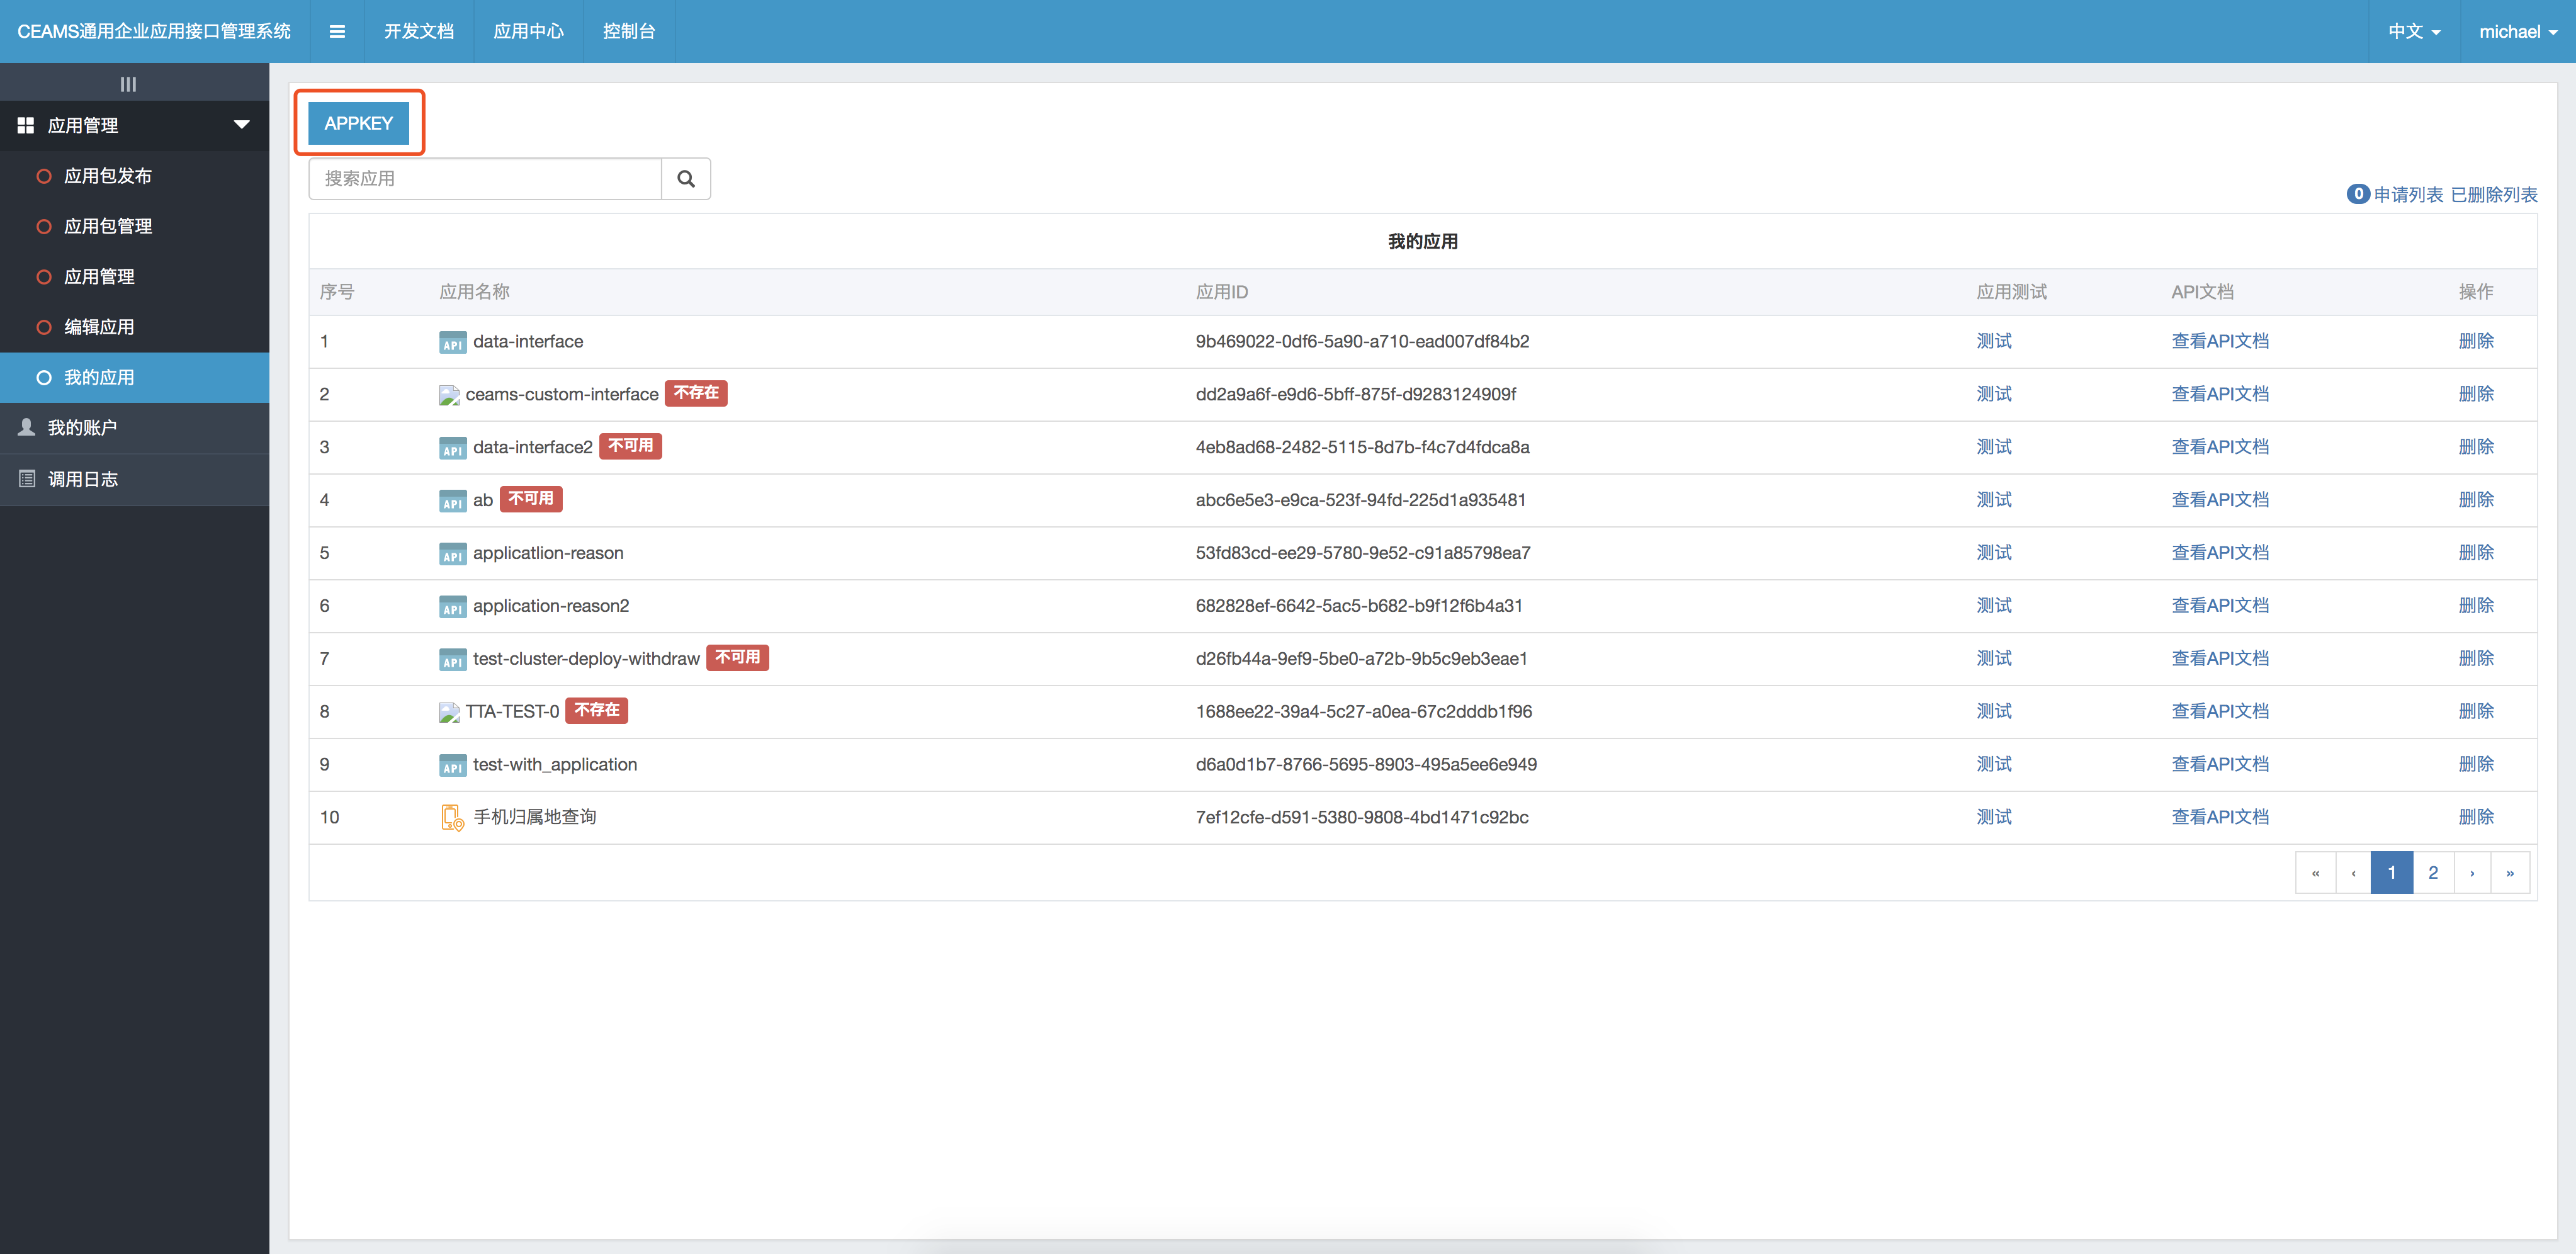Click the APPKEY button
Viewport: 2576px width, 1254px height.
[x=359, y=123]
